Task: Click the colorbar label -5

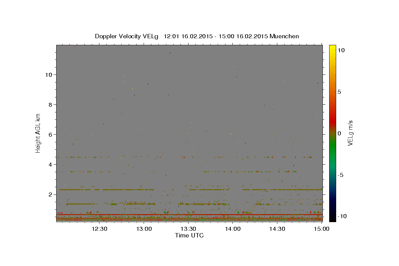Action: click(x=340, y=175)
